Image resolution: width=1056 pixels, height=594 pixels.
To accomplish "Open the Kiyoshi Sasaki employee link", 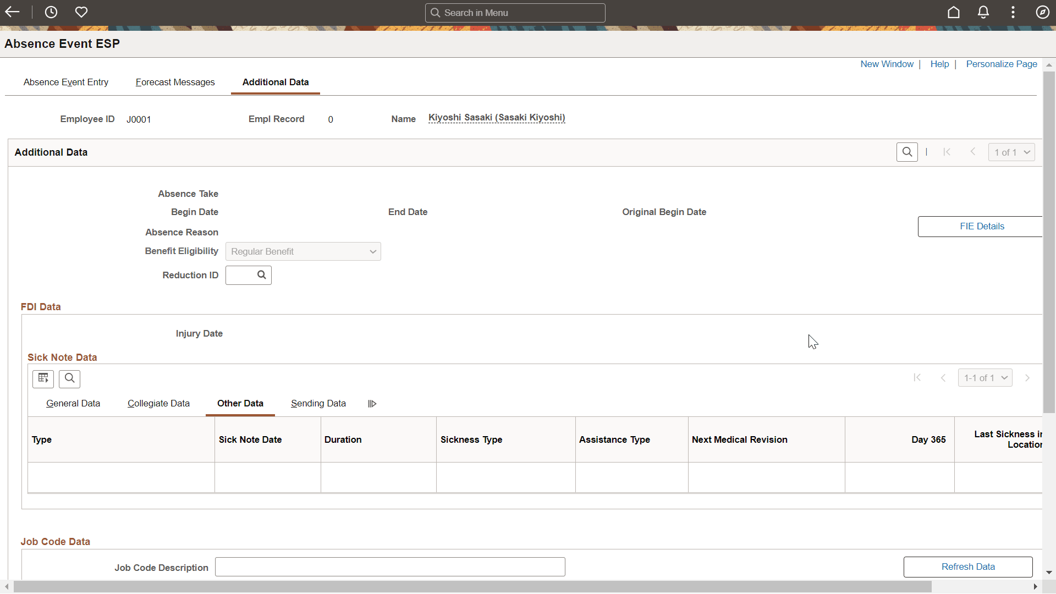I will point(496,118).
